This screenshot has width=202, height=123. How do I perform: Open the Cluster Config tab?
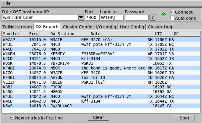pos(78,27)
